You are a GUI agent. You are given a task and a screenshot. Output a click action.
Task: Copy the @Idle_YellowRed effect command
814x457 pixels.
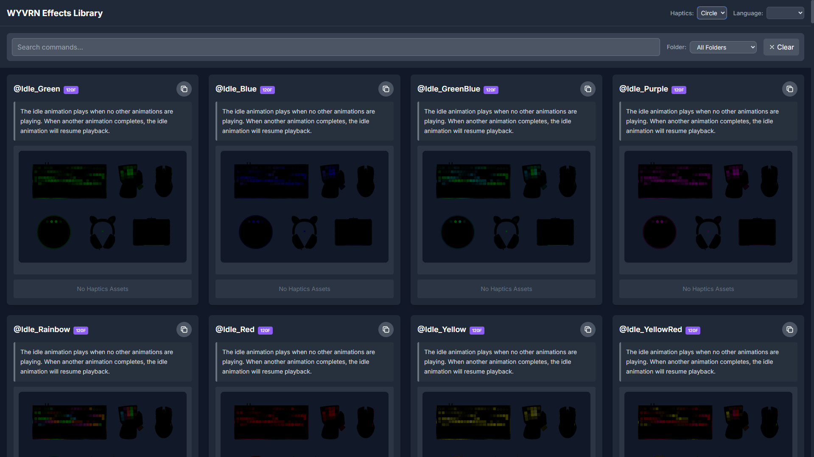click(789, 330)
